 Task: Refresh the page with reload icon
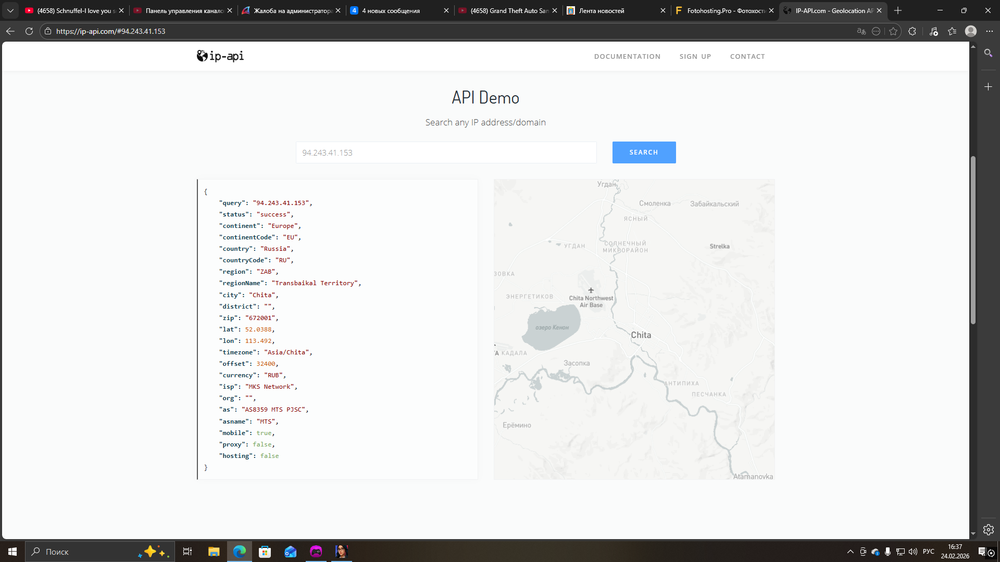[x=29, y=31]
